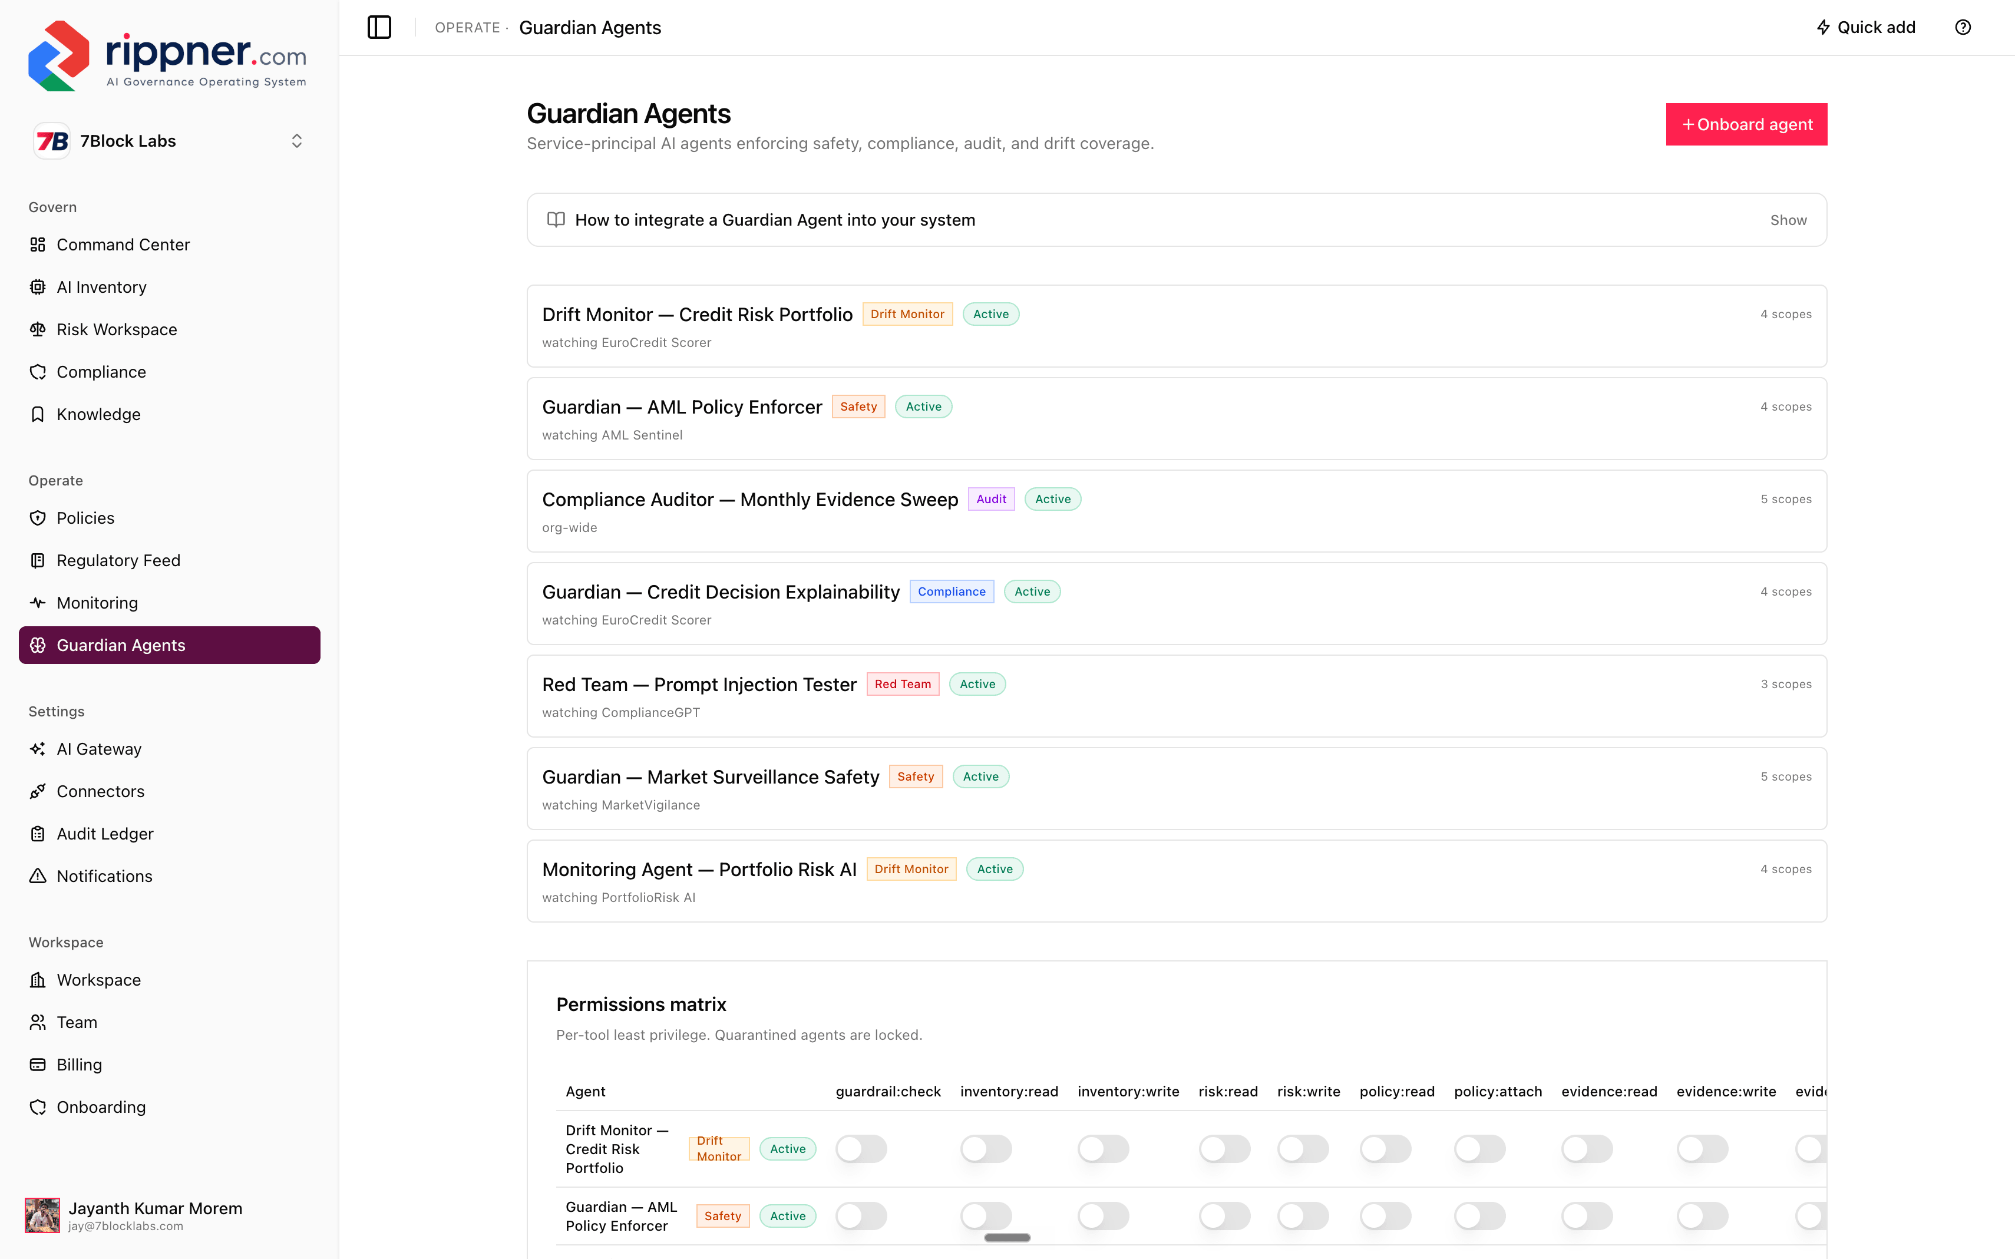2015x1259 pixels.
Task: Navigate to Regulatory Feed
Action: coord(170,560)
